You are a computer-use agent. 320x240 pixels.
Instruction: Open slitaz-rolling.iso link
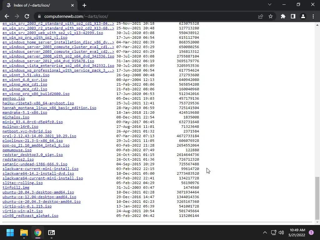(x=22, y=183)
